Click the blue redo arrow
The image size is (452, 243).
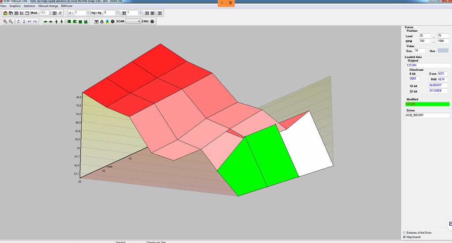(35, 21)
